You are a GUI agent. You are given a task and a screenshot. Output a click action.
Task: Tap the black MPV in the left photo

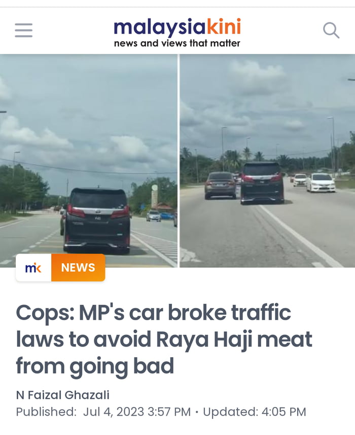(x=97, y=221)
